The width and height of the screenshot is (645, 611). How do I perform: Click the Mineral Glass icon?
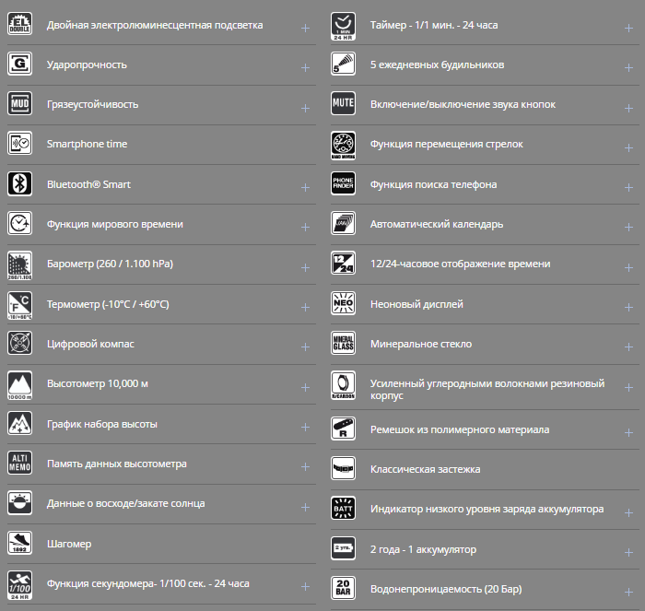(x=343, y=344)
